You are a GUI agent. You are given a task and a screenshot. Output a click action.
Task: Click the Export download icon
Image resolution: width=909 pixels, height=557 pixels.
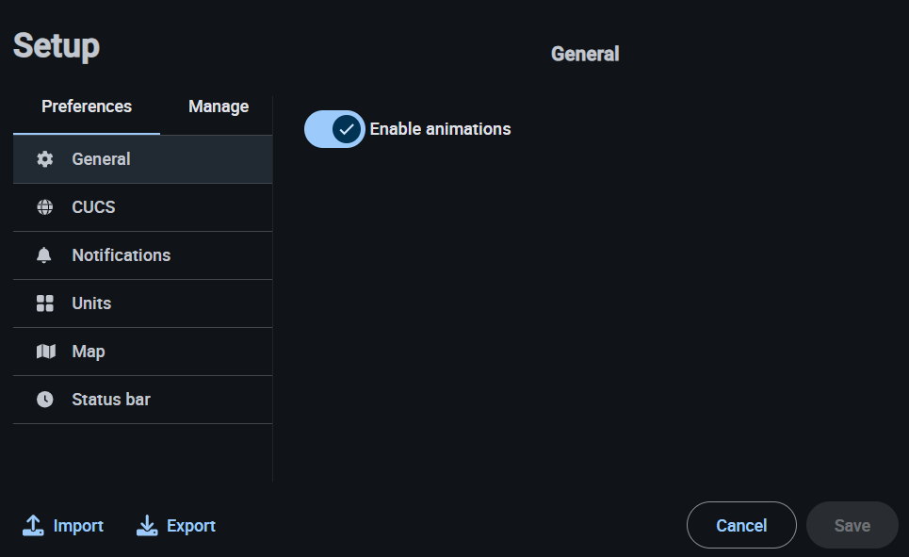pyautogui.click(x=147, y=526)
